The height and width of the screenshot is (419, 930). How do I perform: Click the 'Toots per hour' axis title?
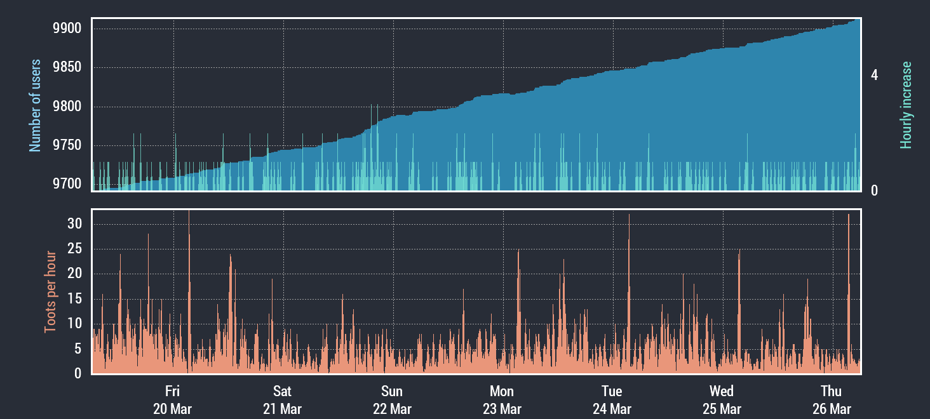(x=50, y=292)
